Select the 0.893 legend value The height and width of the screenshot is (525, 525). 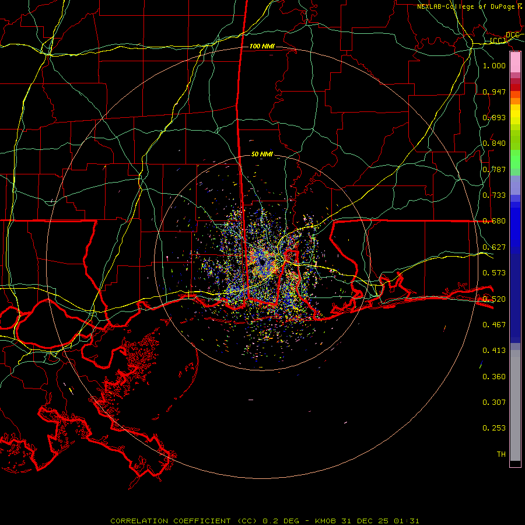coord(494,117)
